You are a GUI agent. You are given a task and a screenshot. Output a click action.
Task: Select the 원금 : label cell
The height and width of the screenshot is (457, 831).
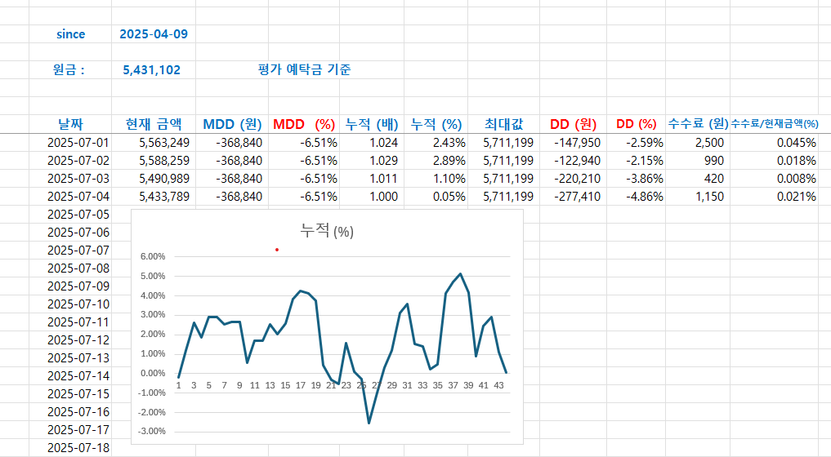(x=70, y=70)
